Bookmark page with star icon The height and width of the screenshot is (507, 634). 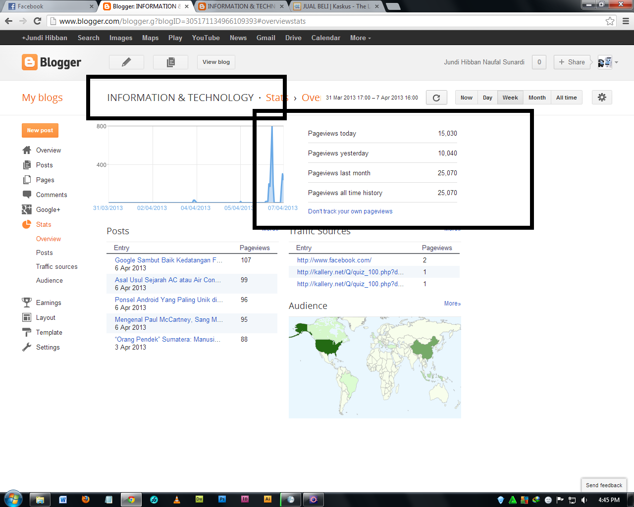click(610, 21)
